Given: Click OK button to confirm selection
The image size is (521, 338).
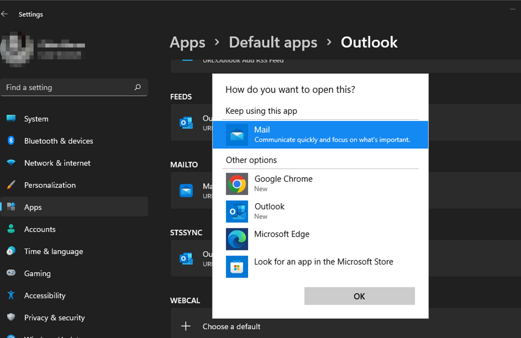Looking at the screenshot, I should [359, 297].
